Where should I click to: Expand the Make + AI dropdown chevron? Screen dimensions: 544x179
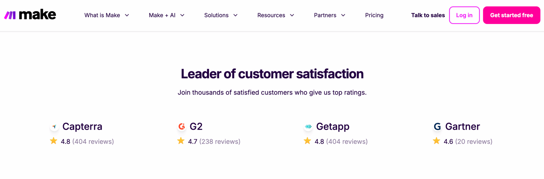point(182,15)
